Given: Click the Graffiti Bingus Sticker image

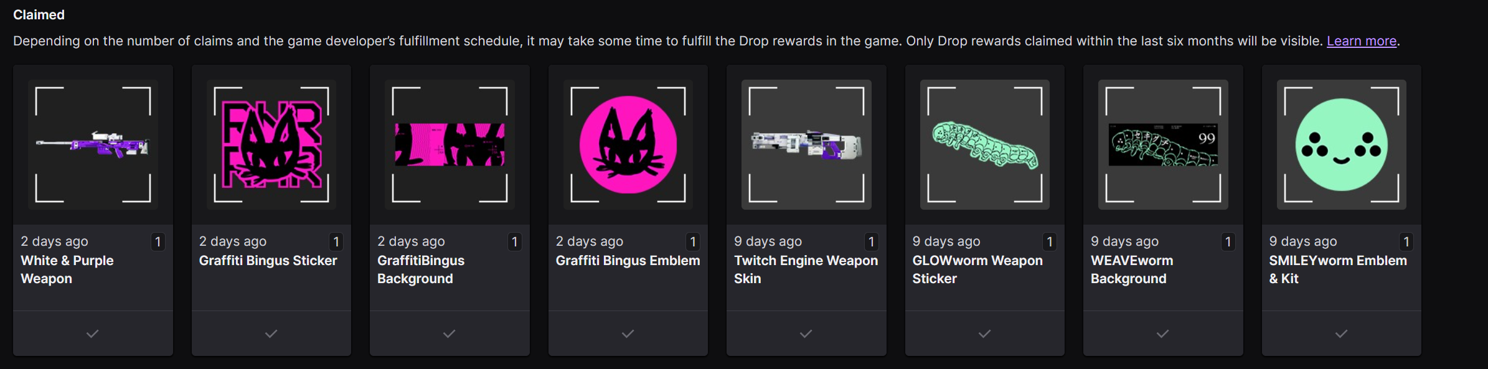Looking at the screenshot, I should (x=271, y=144).
